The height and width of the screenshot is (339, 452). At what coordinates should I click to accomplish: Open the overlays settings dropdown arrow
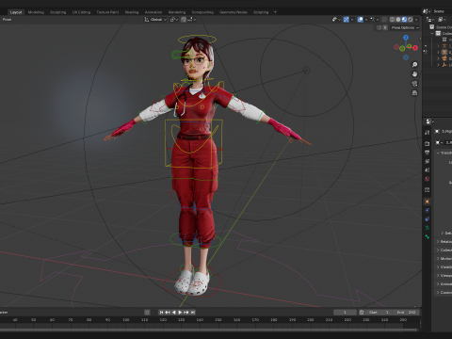coord(366,20)
